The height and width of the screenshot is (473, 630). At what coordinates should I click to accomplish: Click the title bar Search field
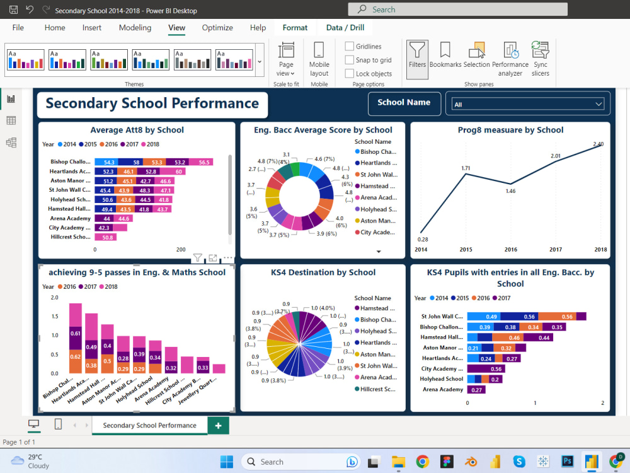tap(457, 9)
